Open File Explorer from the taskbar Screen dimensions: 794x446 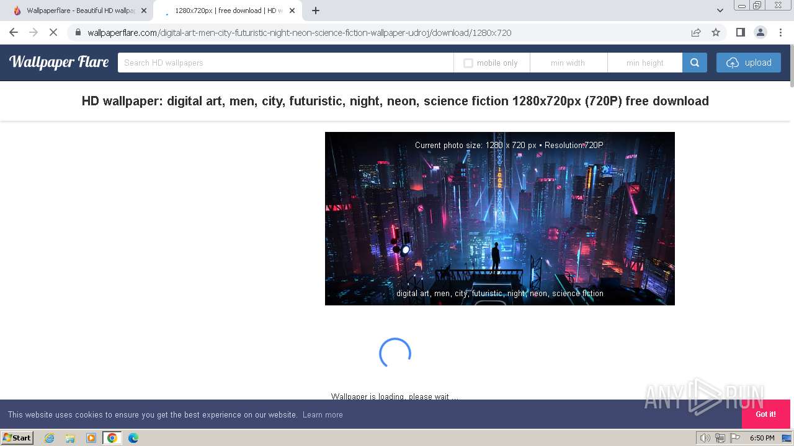70,438
